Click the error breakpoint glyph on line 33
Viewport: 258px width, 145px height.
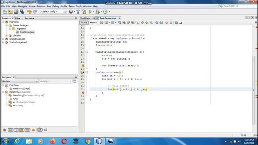pos(83,93)
